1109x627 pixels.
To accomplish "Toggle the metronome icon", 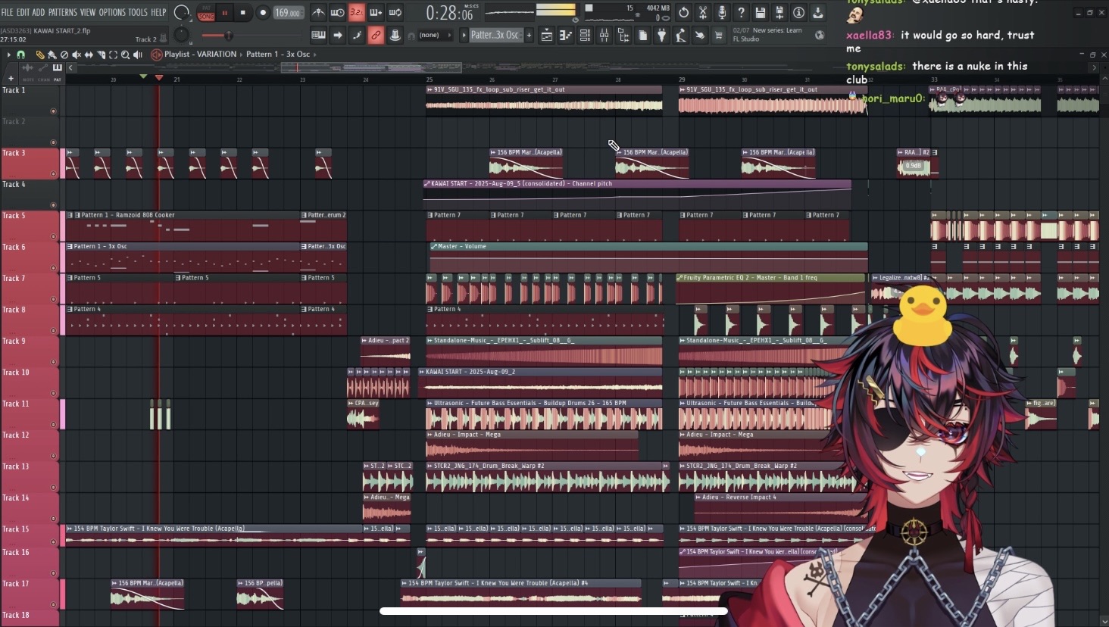I will click(318, 12).
